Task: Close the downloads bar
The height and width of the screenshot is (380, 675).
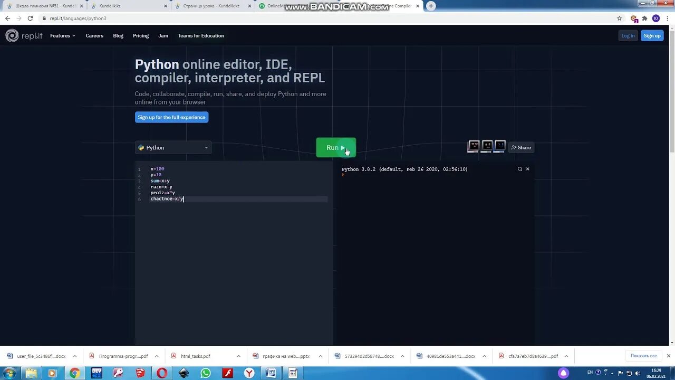Action: pyautogui.click(x=669, y=356)
